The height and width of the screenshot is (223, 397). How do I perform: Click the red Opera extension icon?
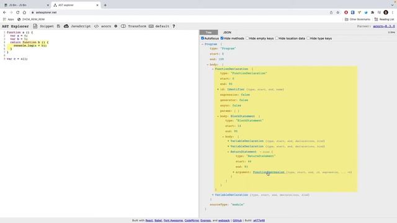[x=346, y=12]
